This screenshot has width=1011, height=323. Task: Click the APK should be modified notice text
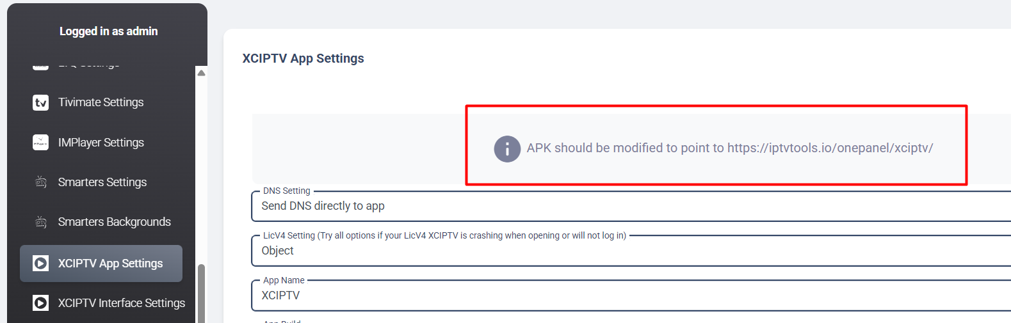pyautogui.click(x=730, y=148)
